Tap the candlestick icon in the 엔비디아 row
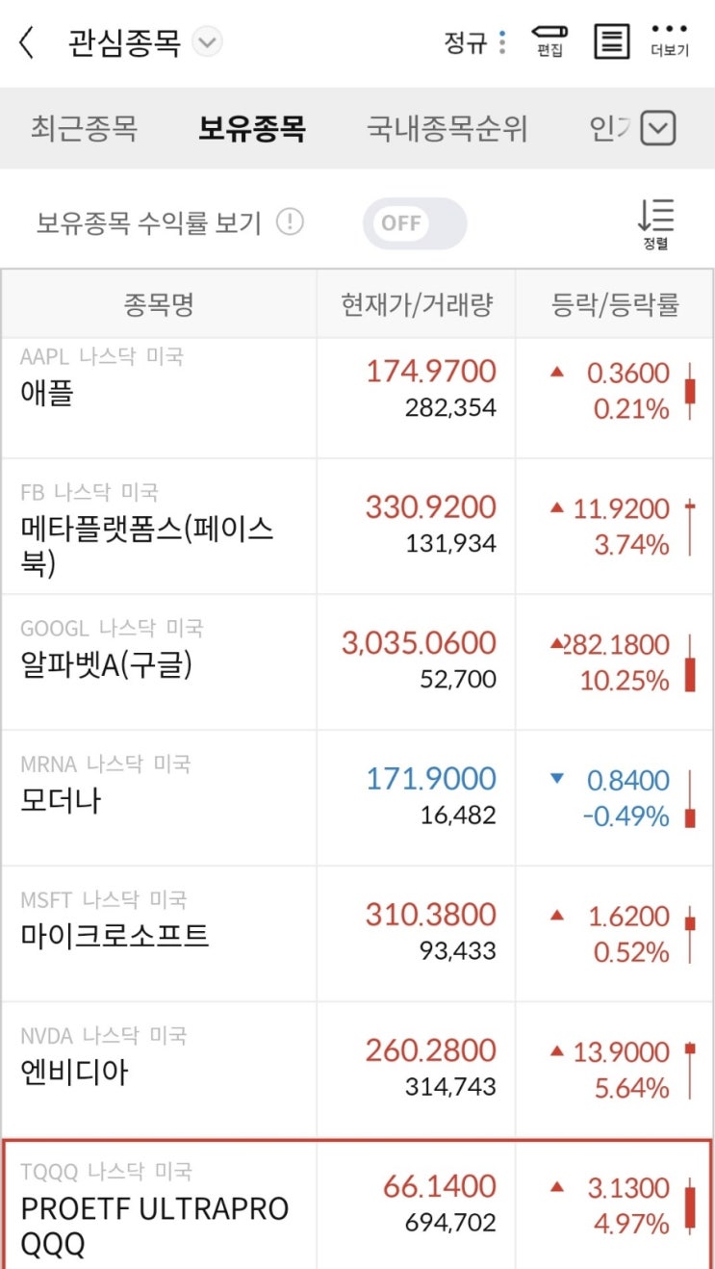Screen dimensions: 715x1269 click(689, 1070)
